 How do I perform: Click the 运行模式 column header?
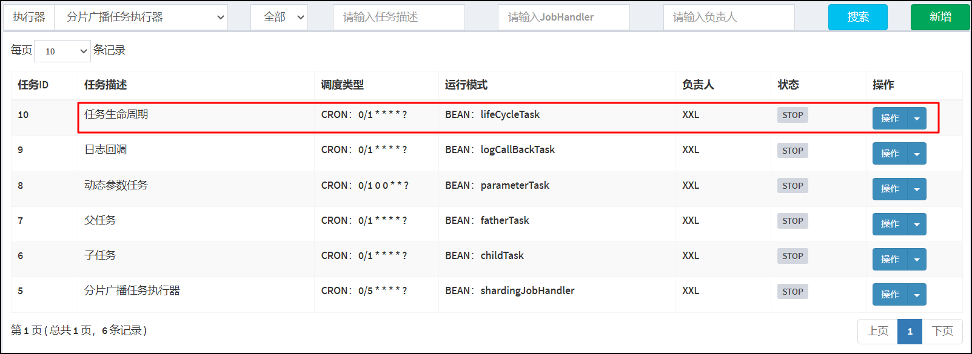(466, 85)
